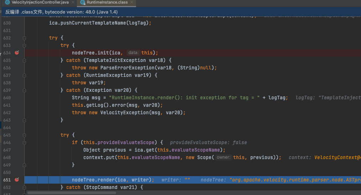Close the VelocityInjectionController.java tab
Viewport: 361px width, 195px height.
point(73,2)
